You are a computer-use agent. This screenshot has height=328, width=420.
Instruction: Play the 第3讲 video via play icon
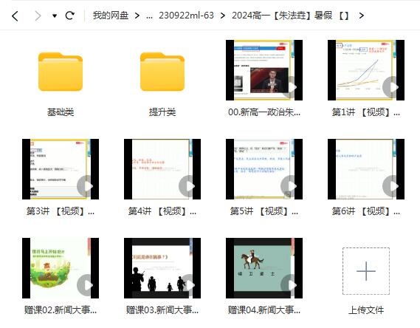click(x=87, y=186)
